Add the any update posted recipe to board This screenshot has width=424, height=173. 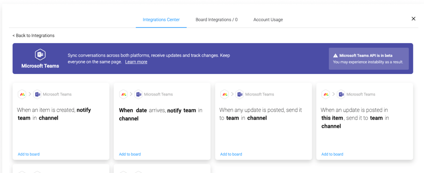point(231,154)
